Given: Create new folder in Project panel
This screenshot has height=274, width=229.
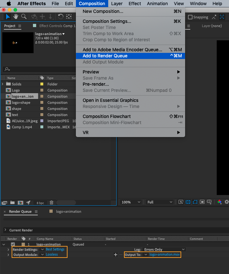Looking at the screenshot, I should (12, 202).
